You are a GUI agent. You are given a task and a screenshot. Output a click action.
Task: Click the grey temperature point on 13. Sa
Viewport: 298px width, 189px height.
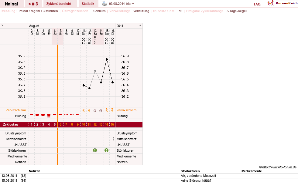(95, 71)
